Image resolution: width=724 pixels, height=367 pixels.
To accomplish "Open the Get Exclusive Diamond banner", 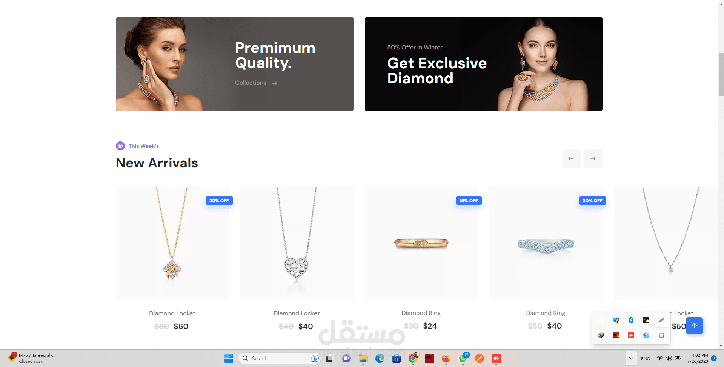I will point(483,64).
